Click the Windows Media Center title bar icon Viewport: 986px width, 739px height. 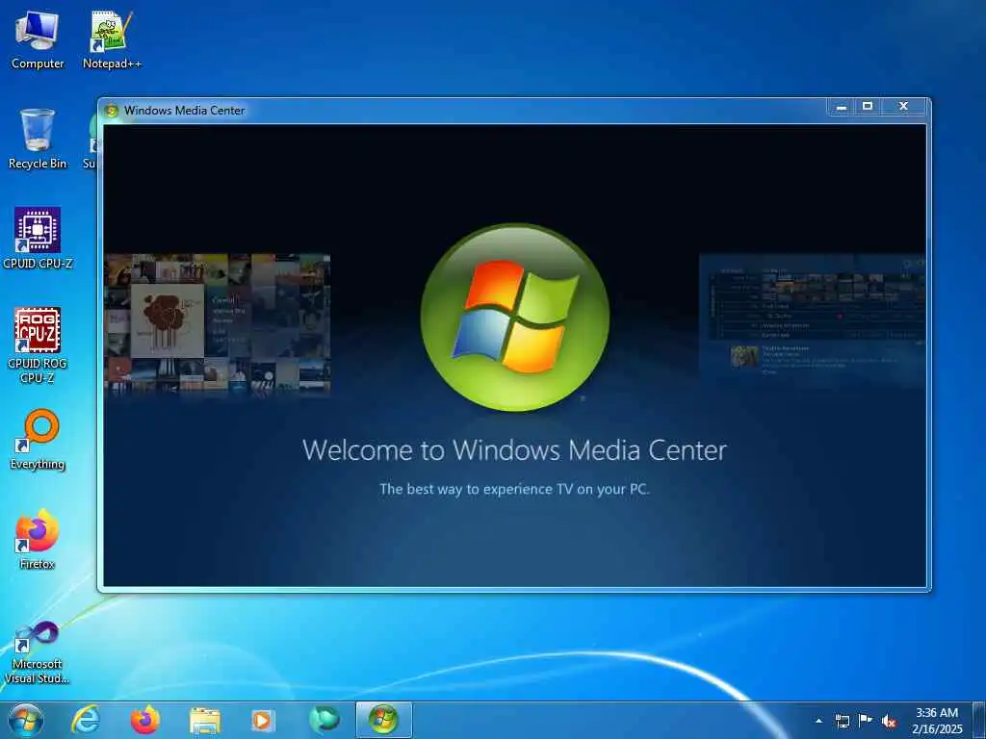[x=112, y=111]
